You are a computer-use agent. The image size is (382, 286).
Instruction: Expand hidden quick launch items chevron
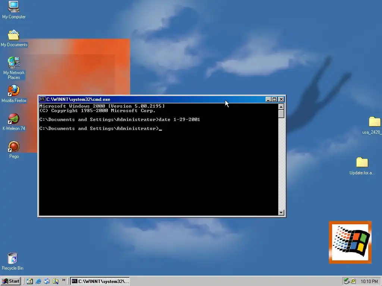point(63,280)
